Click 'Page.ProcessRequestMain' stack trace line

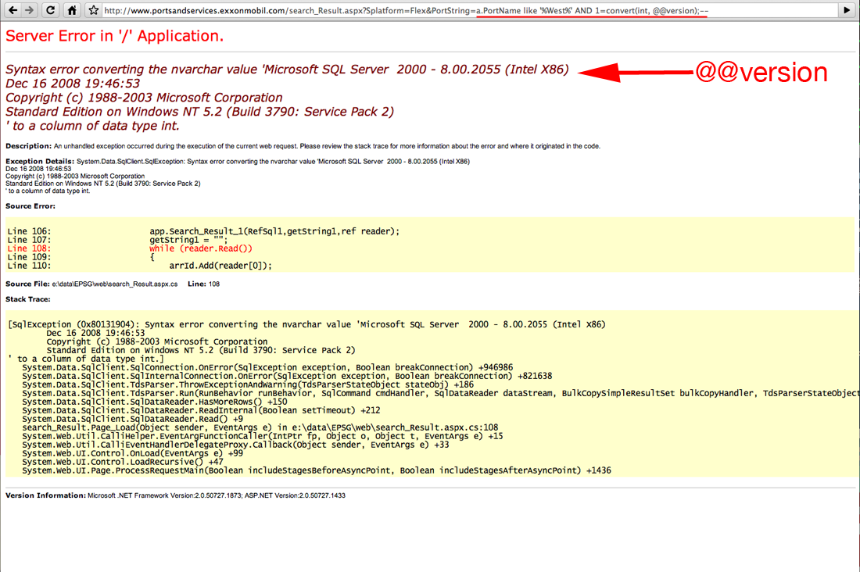[317, 470]
